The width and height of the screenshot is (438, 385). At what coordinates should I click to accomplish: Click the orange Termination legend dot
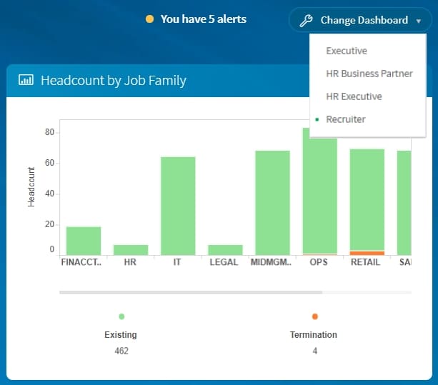(x=315, y=316)
